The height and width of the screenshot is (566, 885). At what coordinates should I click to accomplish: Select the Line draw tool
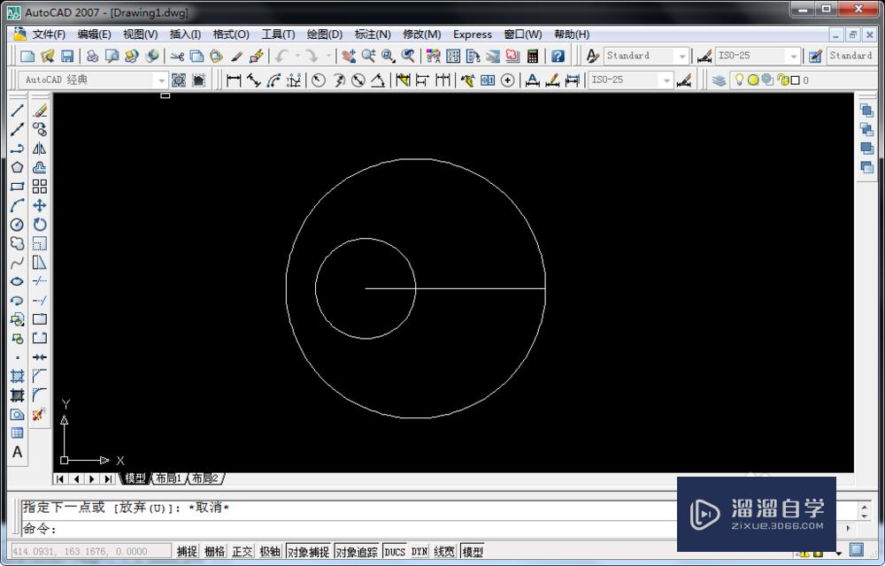click(17, 111)
